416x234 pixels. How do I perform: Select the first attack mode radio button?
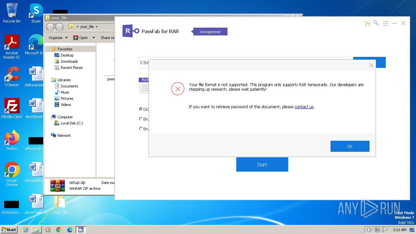click(141, 109)
